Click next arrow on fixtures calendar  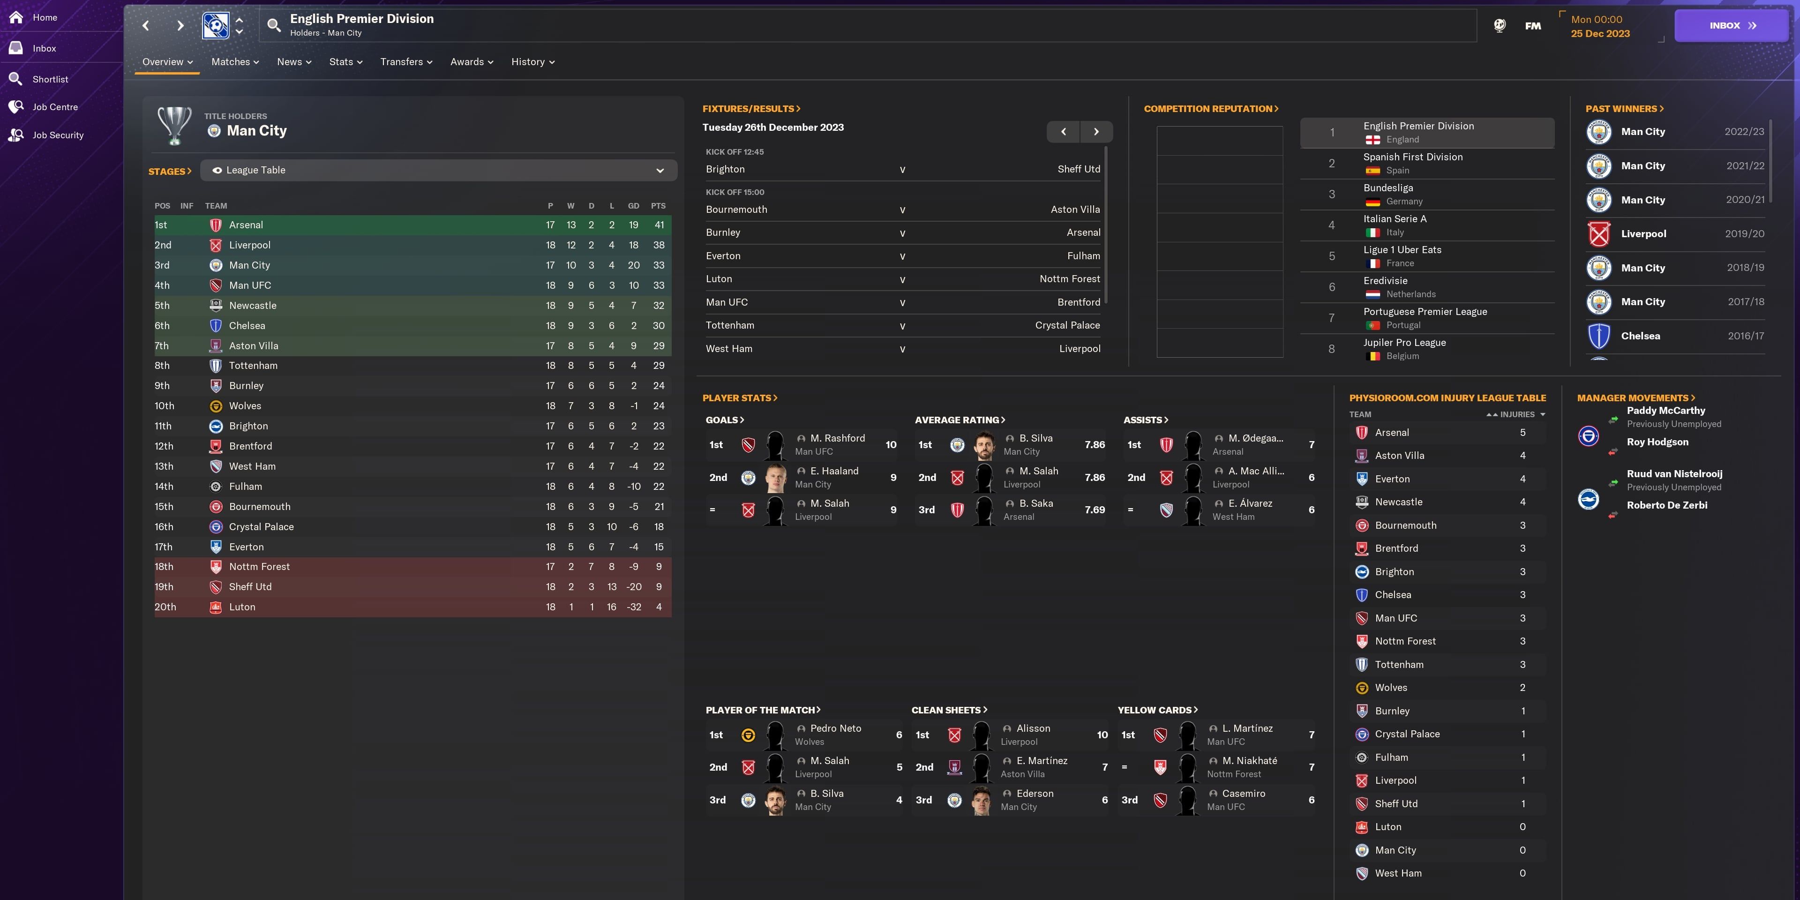pyautogui.click(x=1096, y=131)
